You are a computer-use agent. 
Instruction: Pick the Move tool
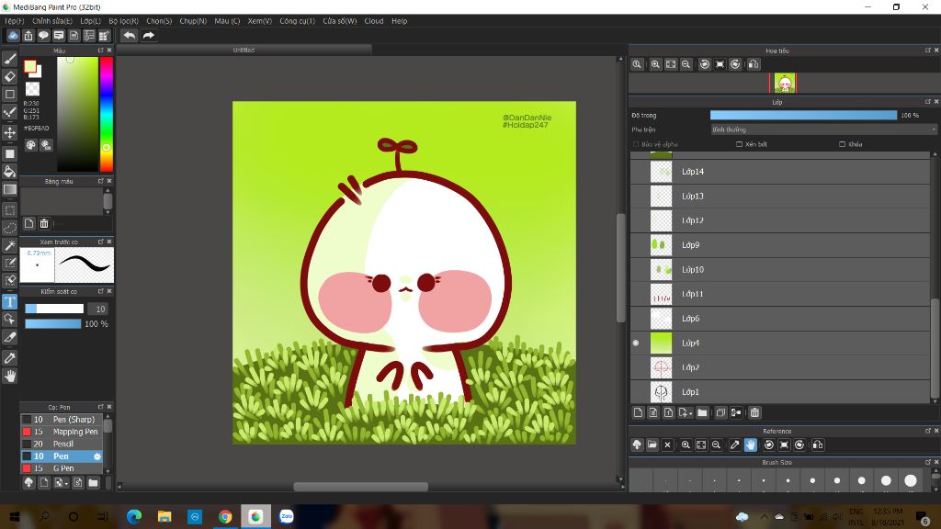pyautogui.click(x=10, y=132)
